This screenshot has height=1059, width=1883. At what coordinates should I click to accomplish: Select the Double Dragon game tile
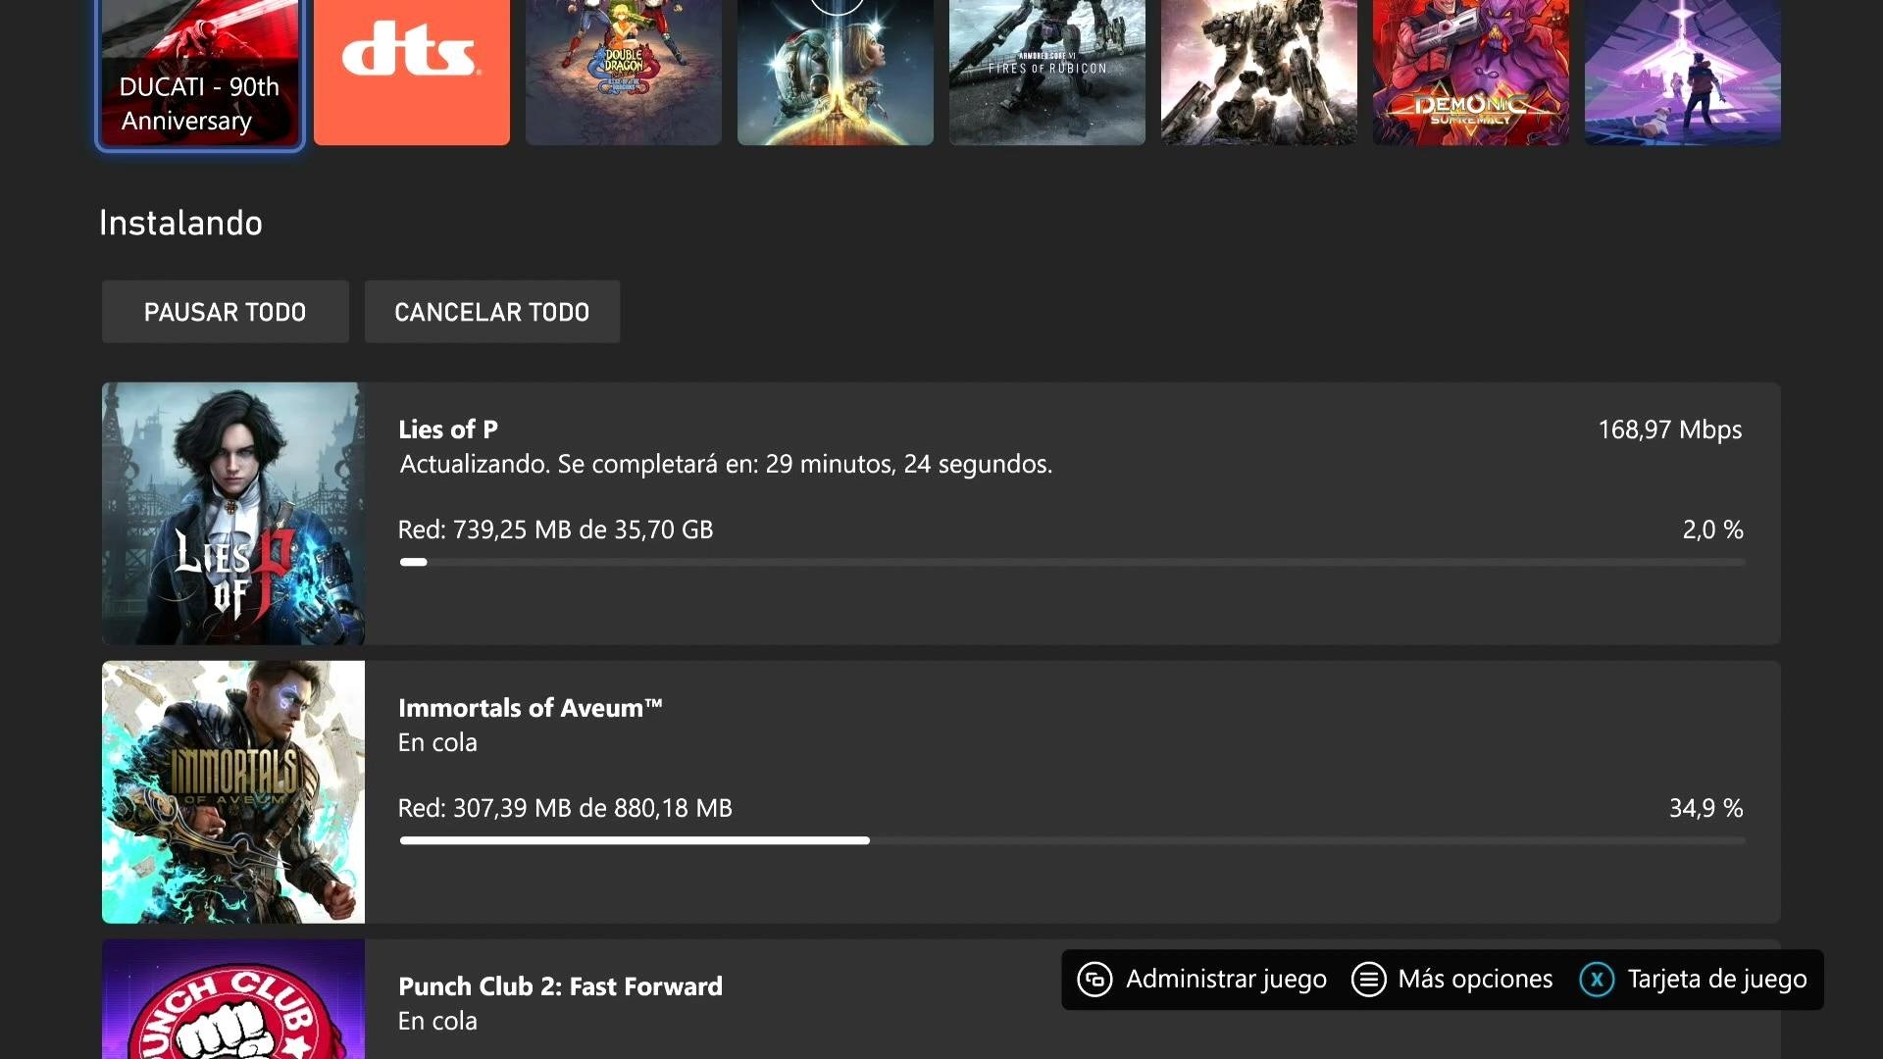click(x=624, y=73)
